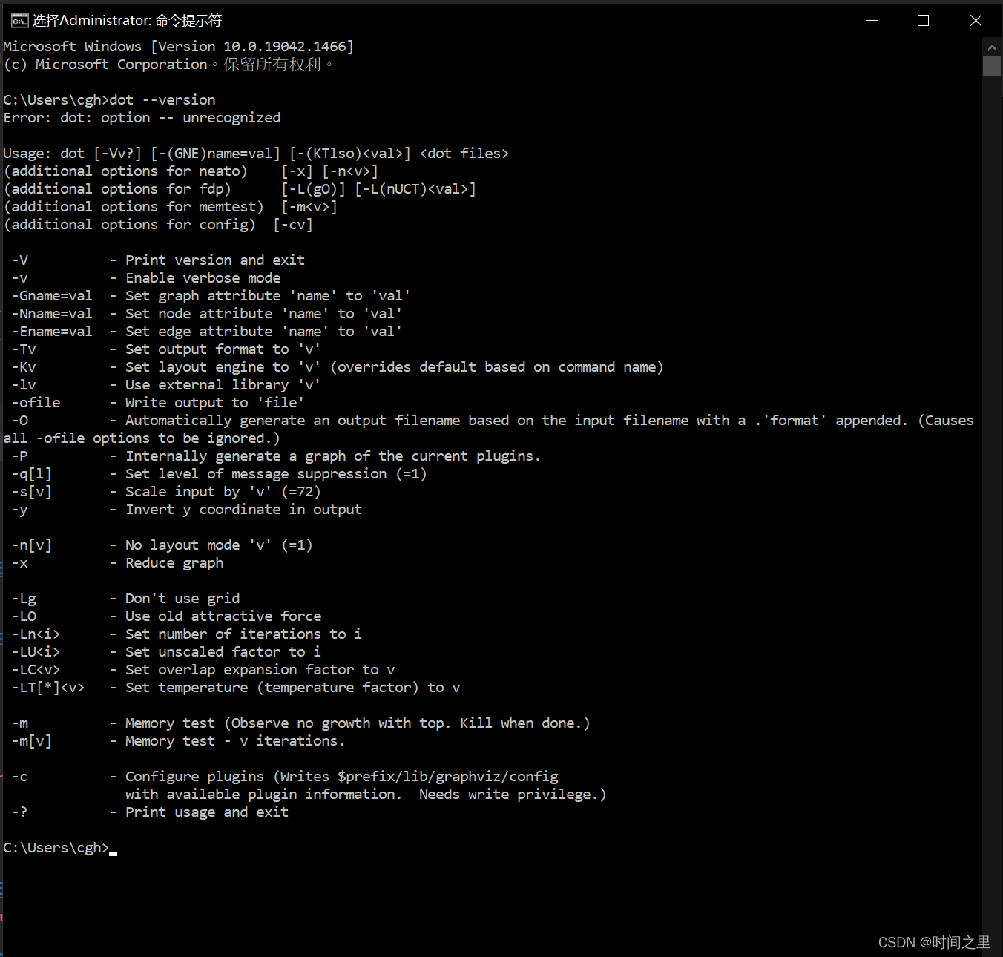This screenshot has width=1003, height=957.
Task: Click the 'dot --version' command line
Action: pos(110,100)
